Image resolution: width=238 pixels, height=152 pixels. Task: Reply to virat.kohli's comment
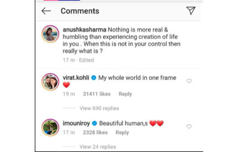tap(125, 94)
